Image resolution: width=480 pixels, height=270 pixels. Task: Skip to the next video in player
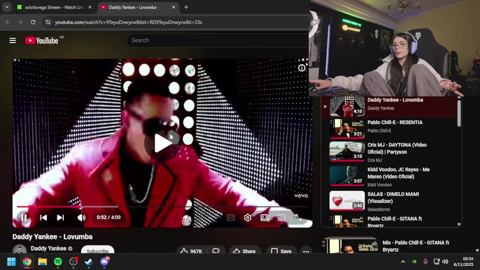(60, 217)
